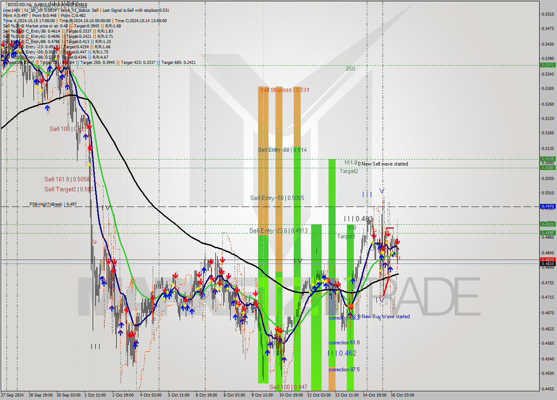Select the '0 New Buy Wave started' text
The height and width of the screenshot is (400, 557).
383,317
